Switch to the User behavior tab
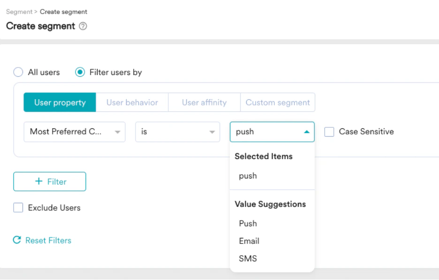Image resolution: width=439 pixels, height=280 pixels. pyautogui.click(x=132, y=103)
